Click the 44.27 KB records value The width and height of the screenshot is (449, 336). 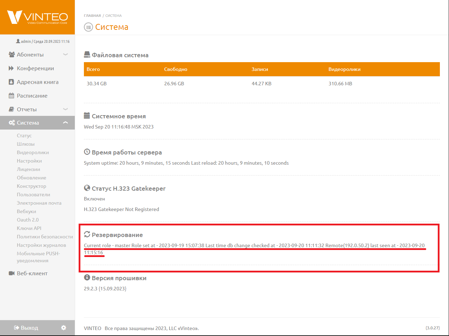[262, 84]
